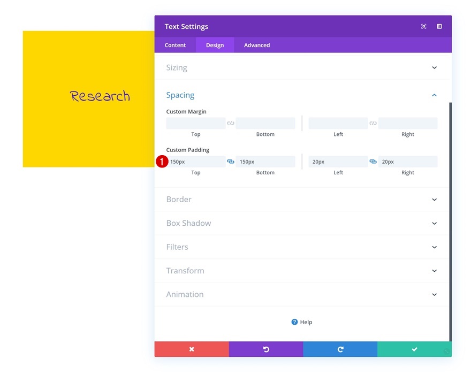Screen dimensions: 471x375
Task: Toggle the margin left-right link icon
Action: pos(373,123)
